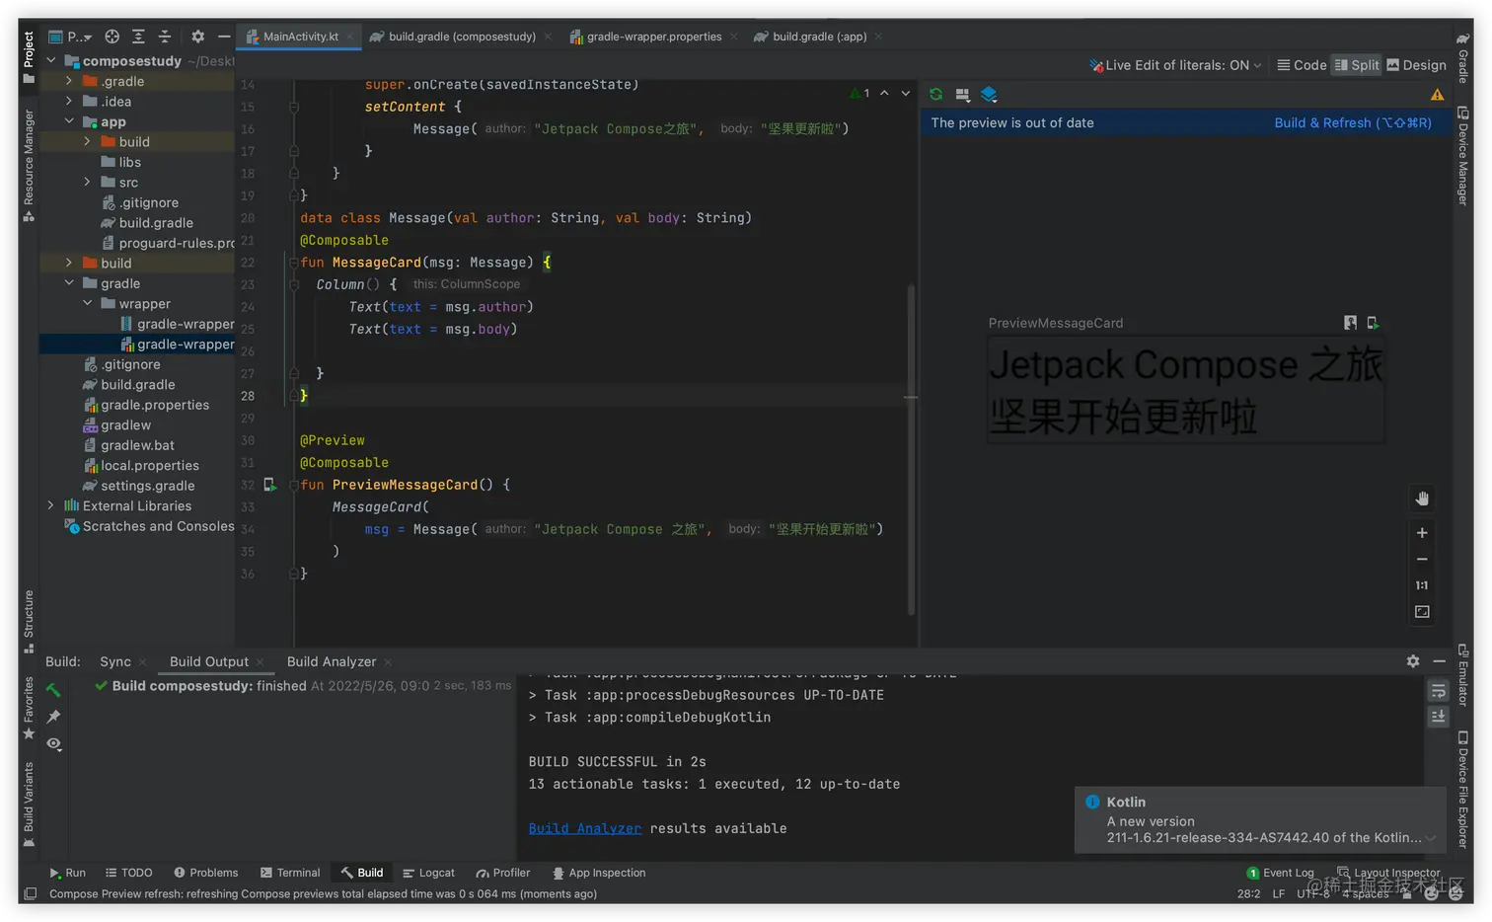Open App Inspection tool window
Screen dimensions: 1492x922
(598, 873)
